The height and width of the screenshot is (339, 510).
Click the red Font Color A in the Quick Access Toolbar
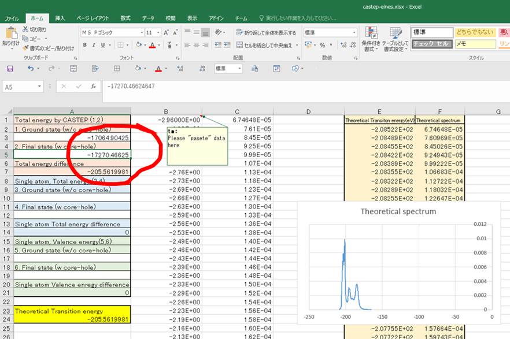coord(158,69)
